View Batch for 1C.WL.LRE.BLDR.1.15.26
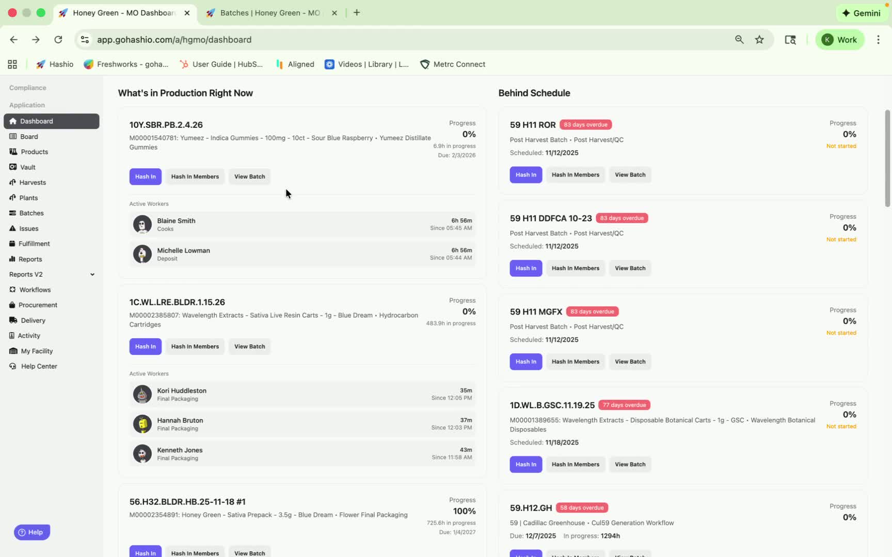The height and width of the screenshot is (557, 892). [x=250, y=347]
